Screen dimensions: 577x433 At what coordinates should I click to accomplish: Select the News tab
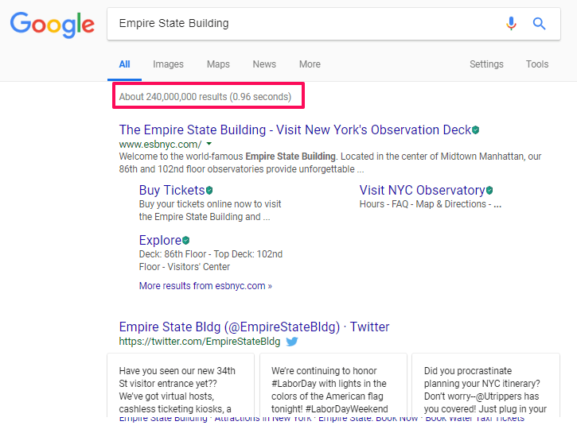coord(264,64)
